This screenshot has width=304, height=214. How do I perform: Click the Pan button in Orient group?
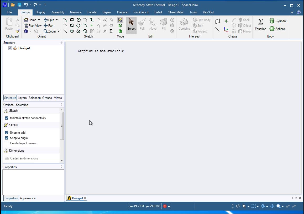click(x=49, y=25)
